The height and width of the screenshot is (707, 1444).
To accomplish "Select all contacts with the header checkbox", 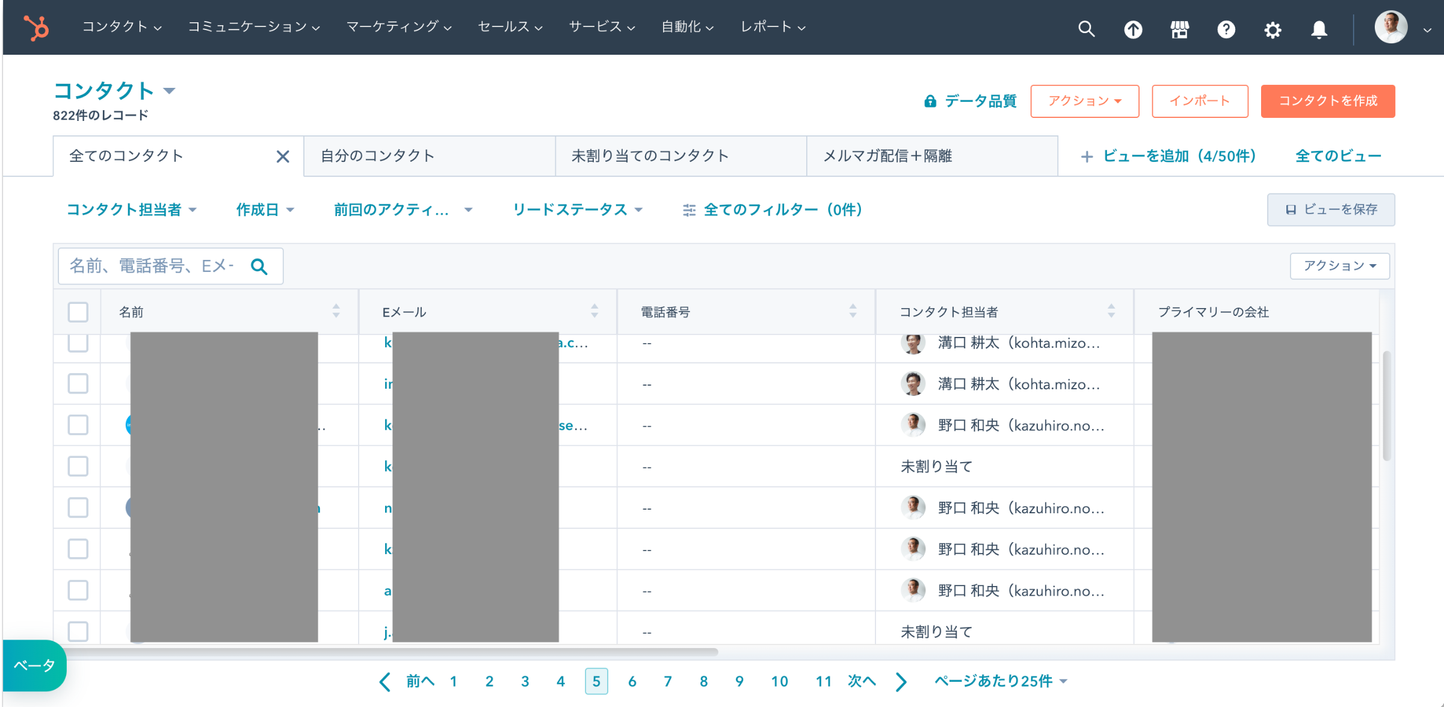I will (78, 312).
